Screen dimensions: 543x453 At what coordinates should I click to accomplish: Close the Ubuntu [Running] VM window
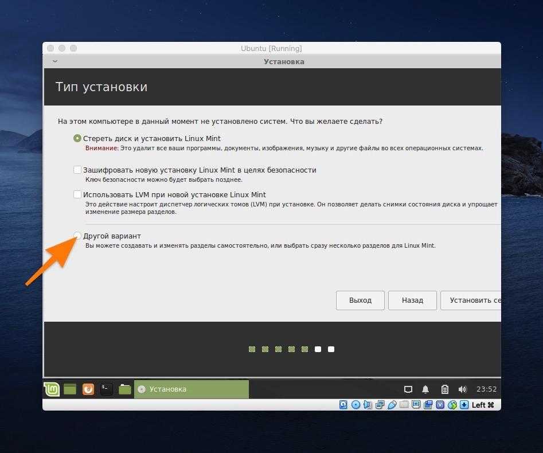[50, 48]
